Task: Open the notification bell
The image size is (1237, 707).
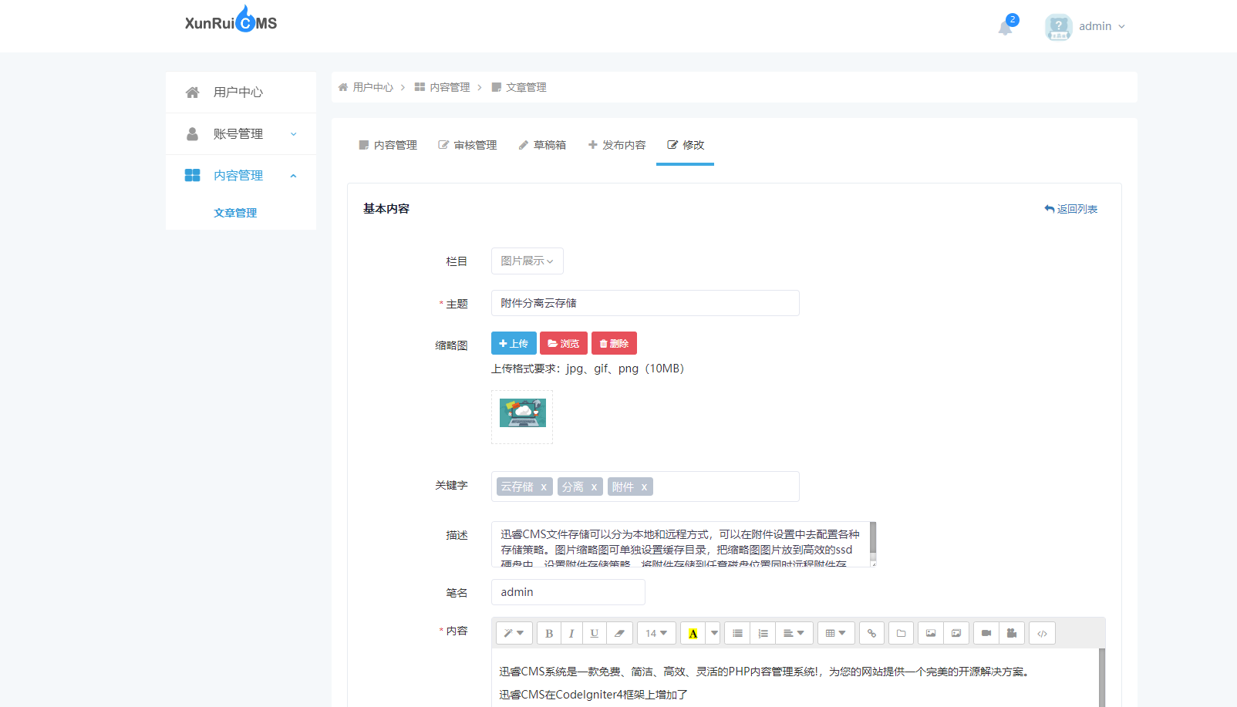Action: 1005,28
